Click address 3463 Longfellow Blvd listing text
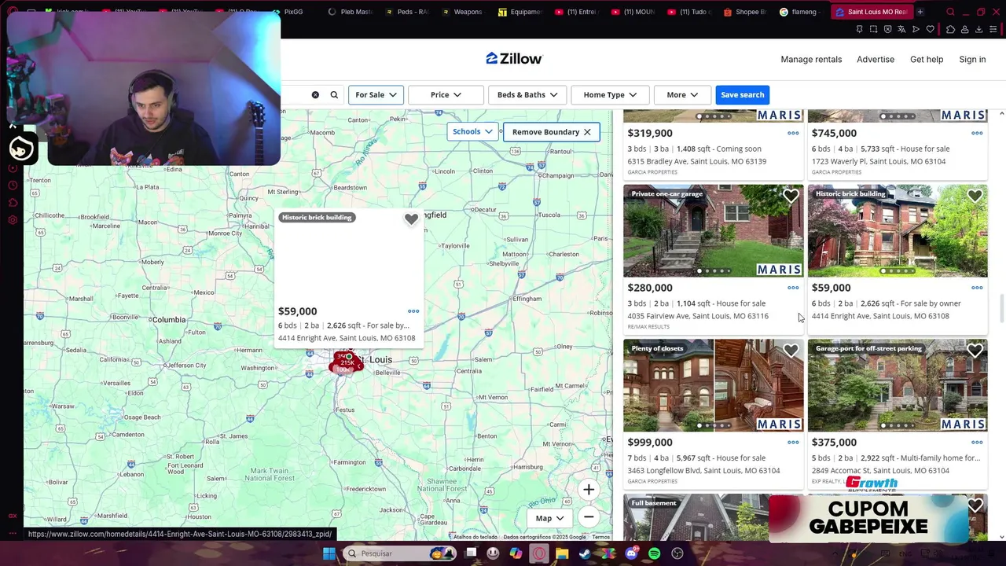This screenshot has width=1006, height=566. click(703, 471)
